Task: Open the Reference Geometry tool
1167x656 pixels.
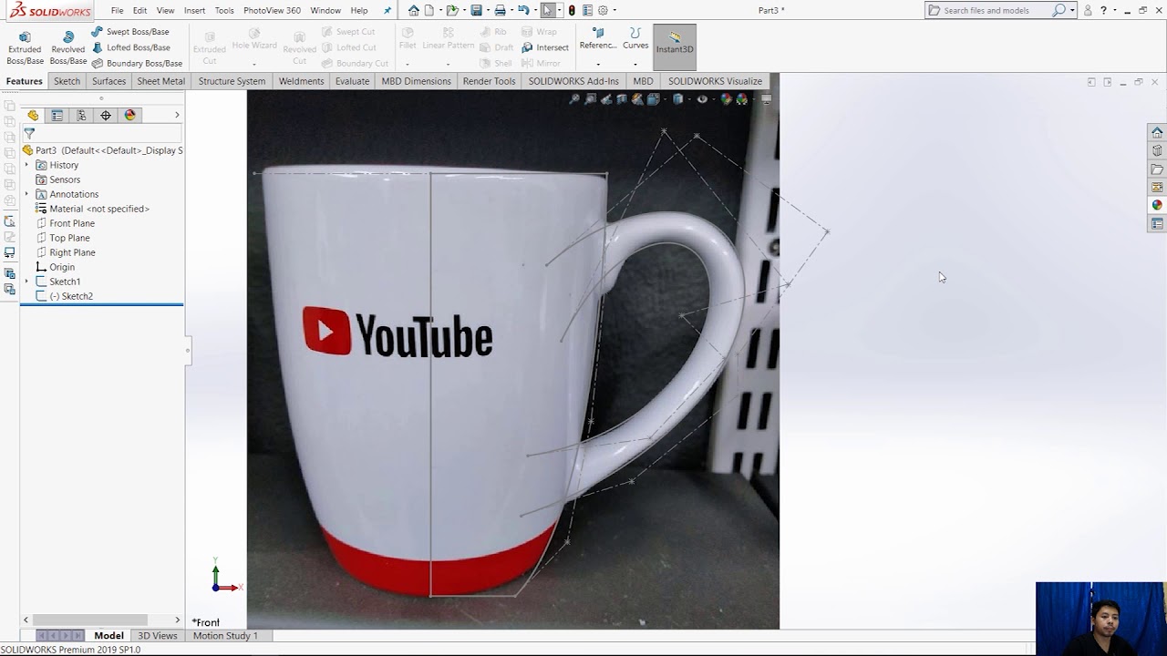Action: point(598,38)
